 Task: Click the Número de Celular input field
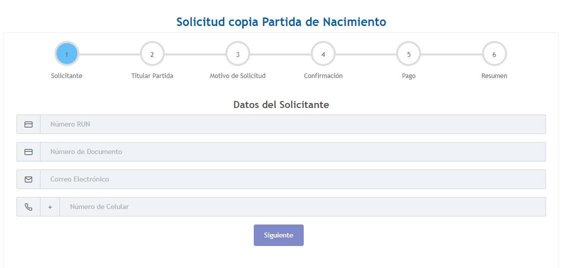pos(302,207)
